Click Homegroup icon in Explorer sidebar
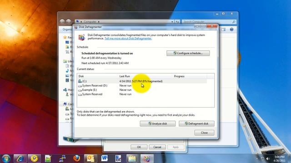This screenshot has height=163, width=291. (65, 90)
